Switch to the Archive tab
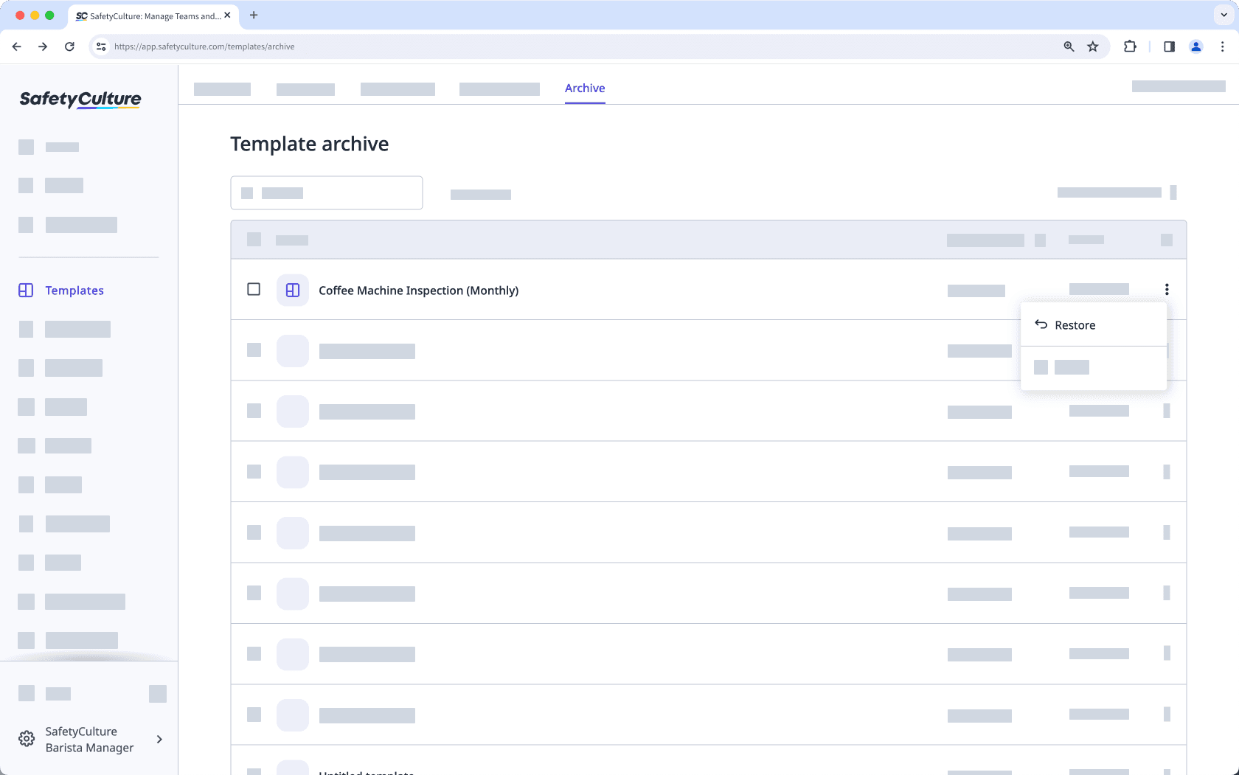The height and width of the screenshot is (775, 1239). [584, 88]
